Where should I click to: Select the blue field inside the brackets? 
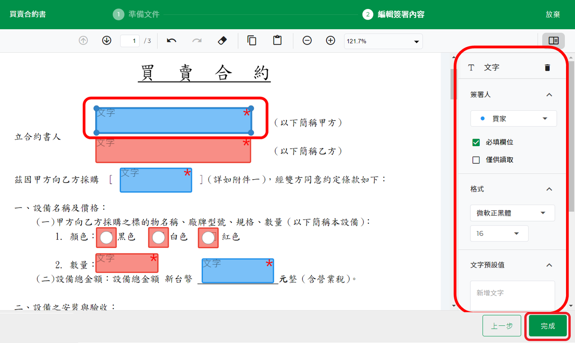coord(156,180)
